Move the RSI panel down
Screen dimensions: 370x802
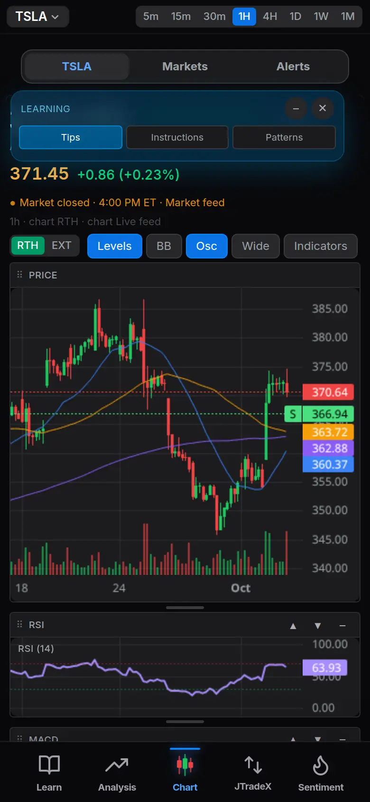(318, 626)
